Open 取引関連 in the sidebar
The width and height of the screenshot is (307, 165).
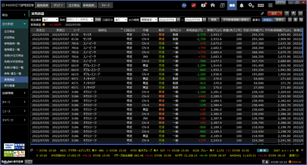coord(9,85)
